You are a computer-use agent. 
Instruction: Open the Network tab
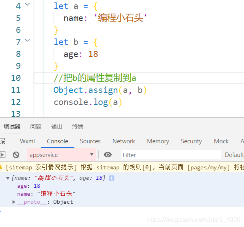[124, 141]
